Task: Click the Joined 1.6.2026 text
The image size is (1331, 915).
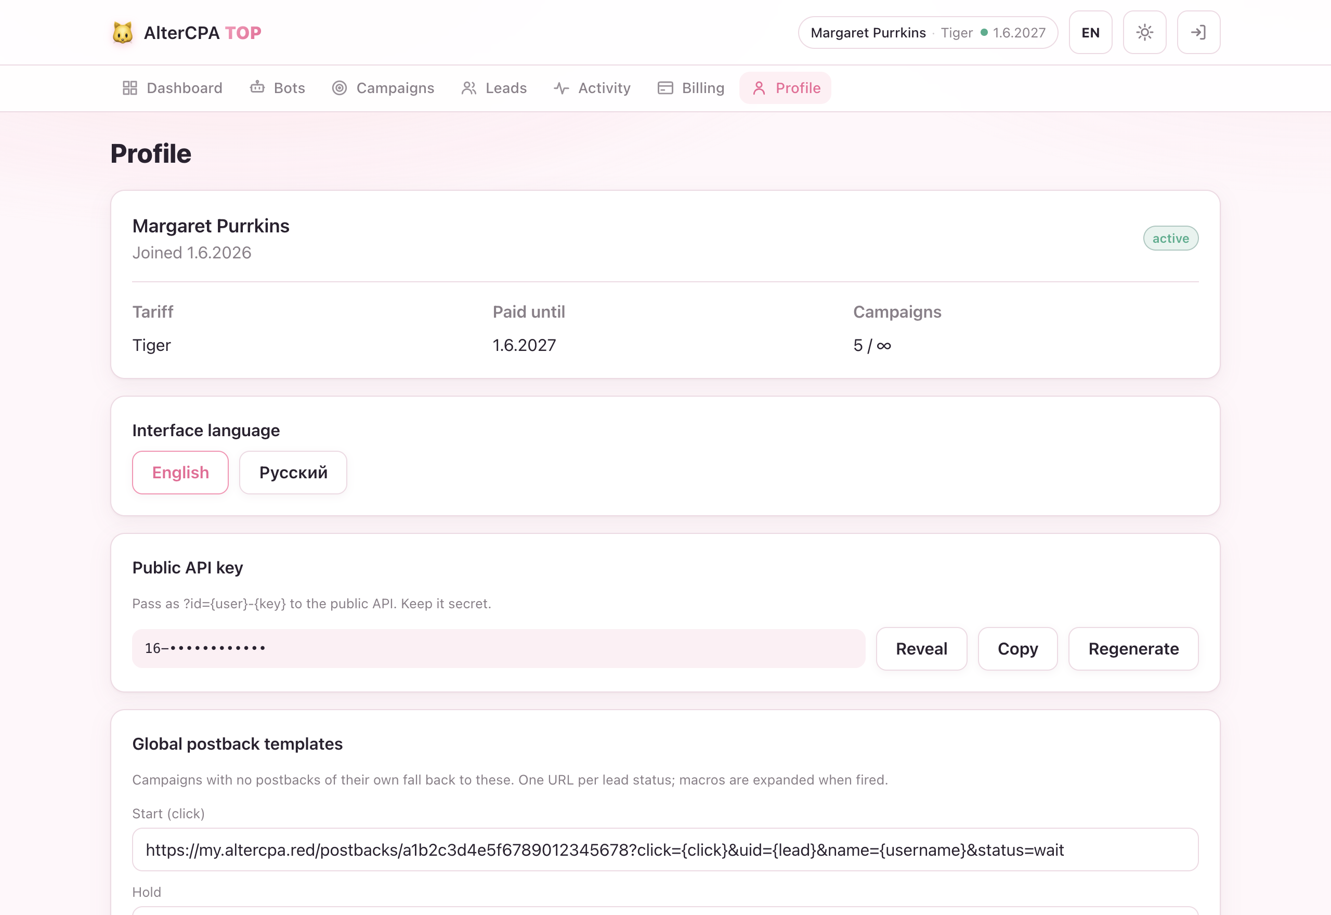Action: pos(192,253)
